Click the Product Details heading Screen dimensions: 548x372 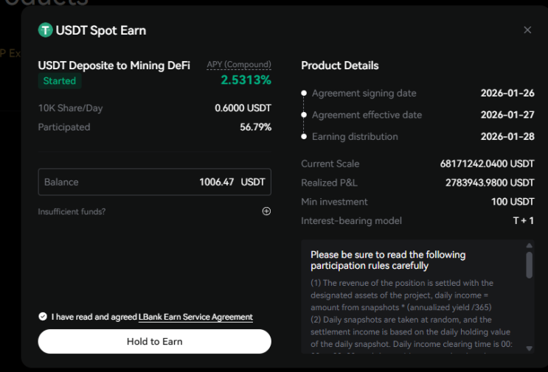(340, 66)
